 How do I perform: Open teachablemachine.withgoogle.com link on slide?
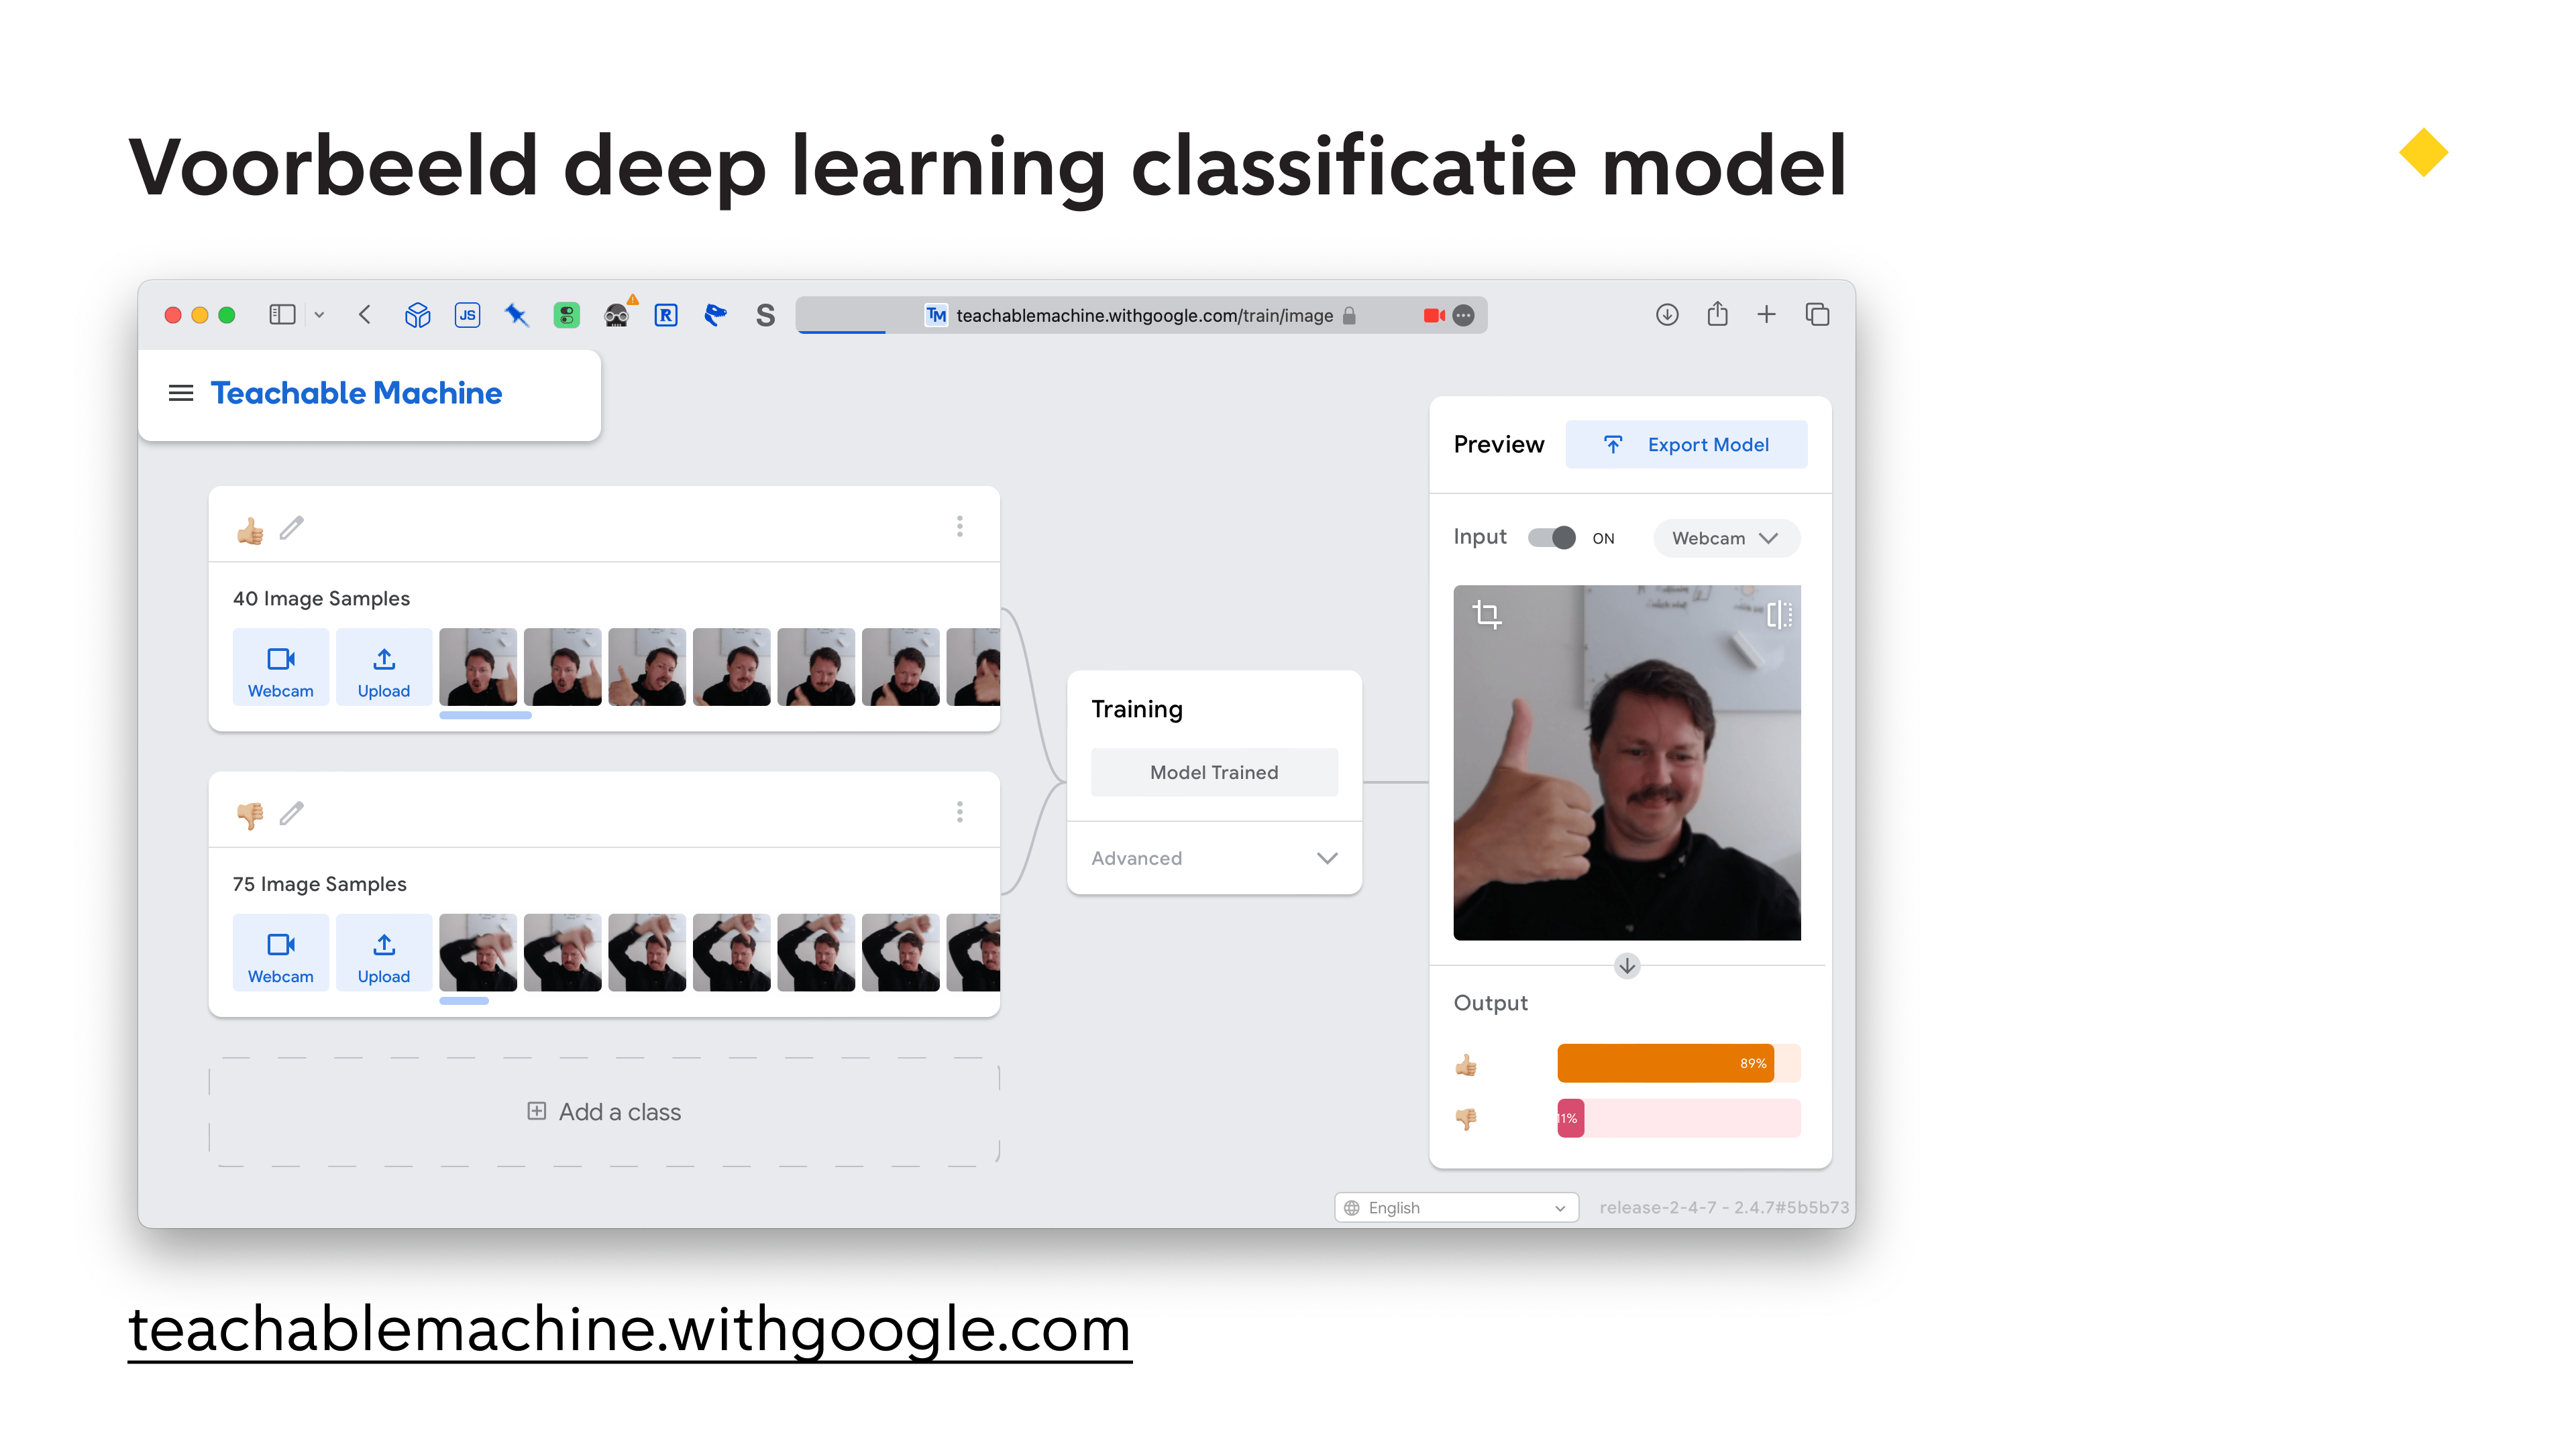tap(630, 1330)
